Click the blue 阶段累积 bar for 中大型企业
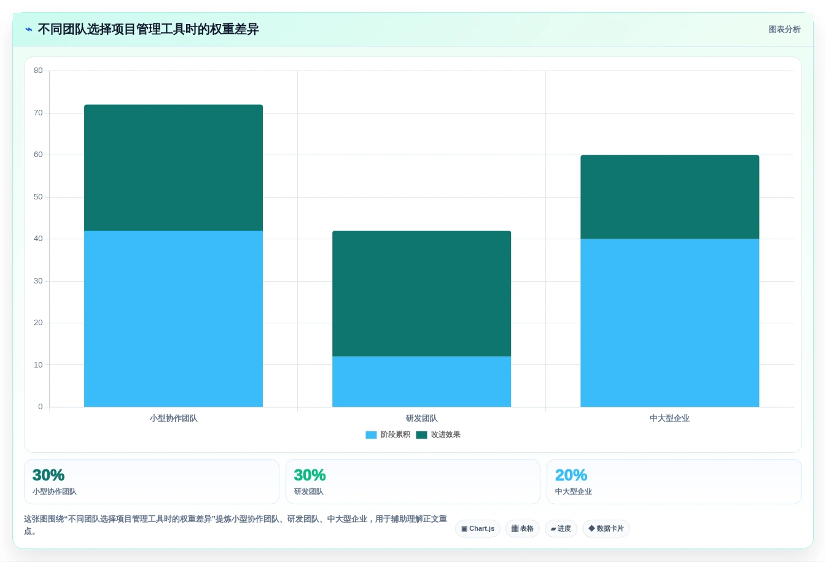The width and height of the screenshot is (826, 562). [x=669, y=323]
